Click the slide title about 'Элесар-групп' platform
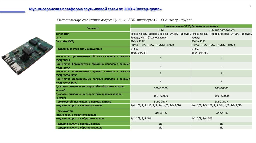 coord(95,9)
